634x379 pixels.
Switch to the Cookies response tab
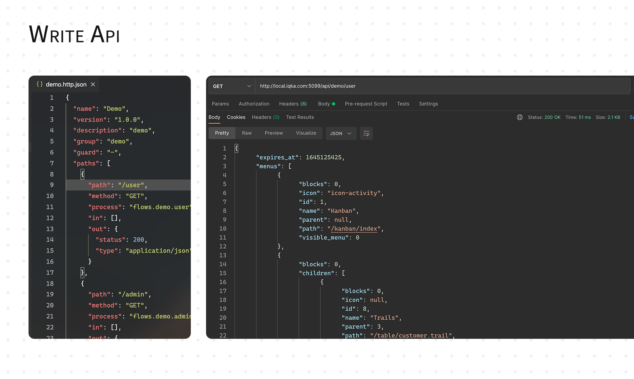click(x=236, y=117)
